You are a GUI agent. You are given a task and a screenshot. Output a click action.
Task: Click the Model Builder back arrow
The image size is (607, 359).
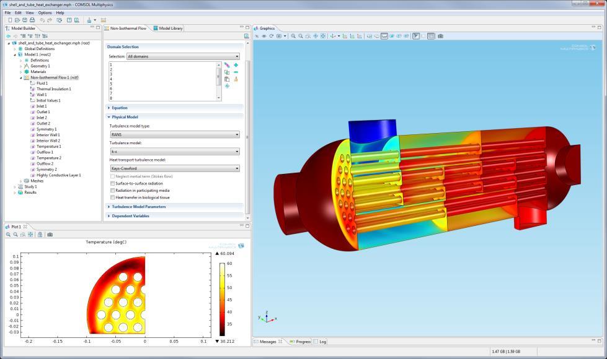point(8,36)
